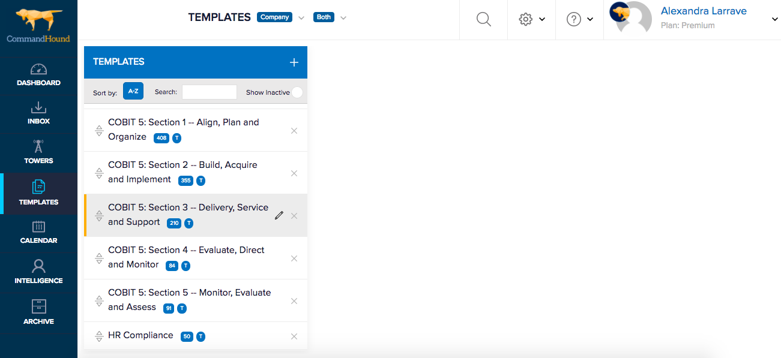This screenshot has height=358, width=781.
Task: Click the Plan: Premium label
Action: tap(688, 26)
